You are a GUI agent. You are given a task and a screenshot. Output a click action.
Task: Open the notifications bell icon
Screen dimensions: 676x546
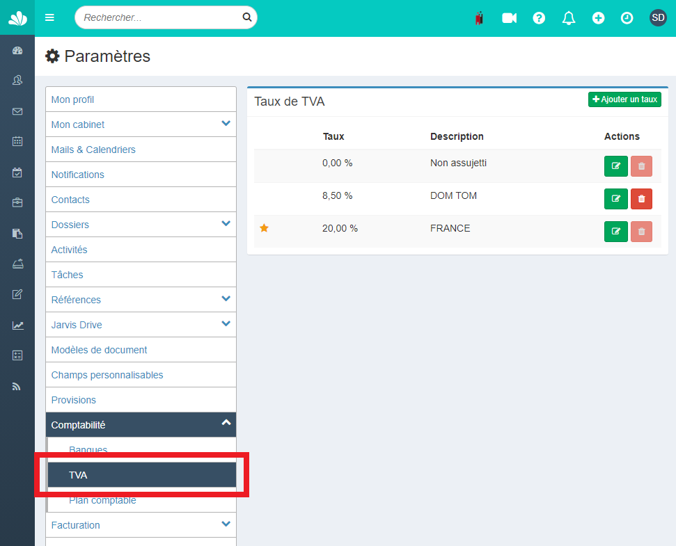point(569,18)
